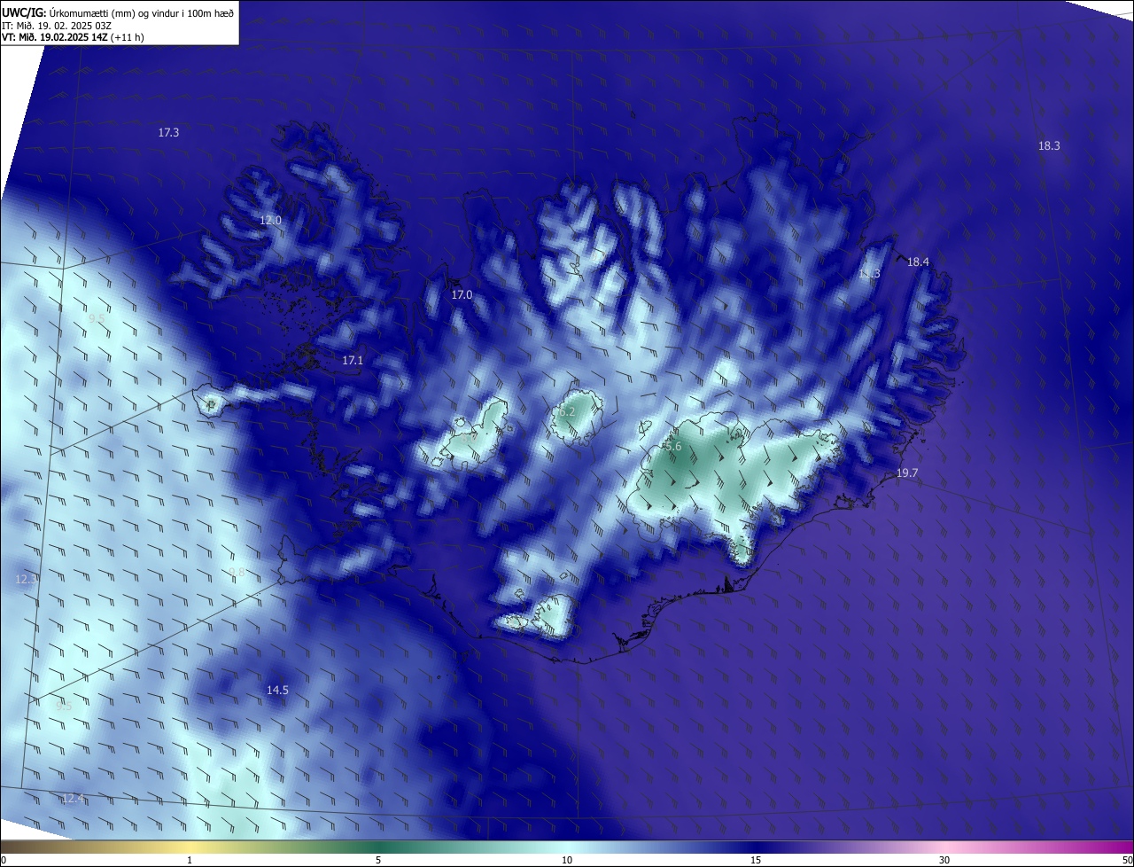
Task: Click the 19.7 value label
Action: (x=907, y=473)
